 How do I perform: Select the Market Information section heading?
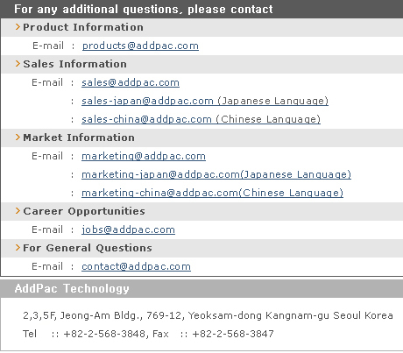click(x=79, y=138)
